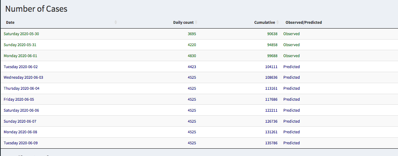This screenshot has height=156, width=398.
Task: Click the daily count value 4830
Action: point(191,56)
